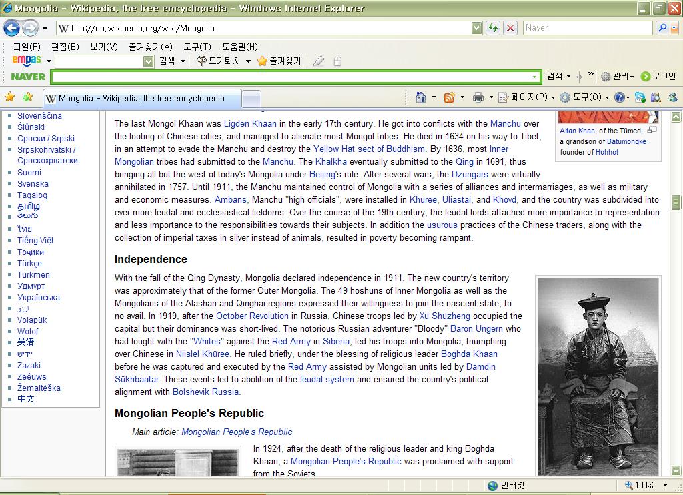
Task: Open the 도구(O) gear dropdown menu
Action: coord(584,97)
